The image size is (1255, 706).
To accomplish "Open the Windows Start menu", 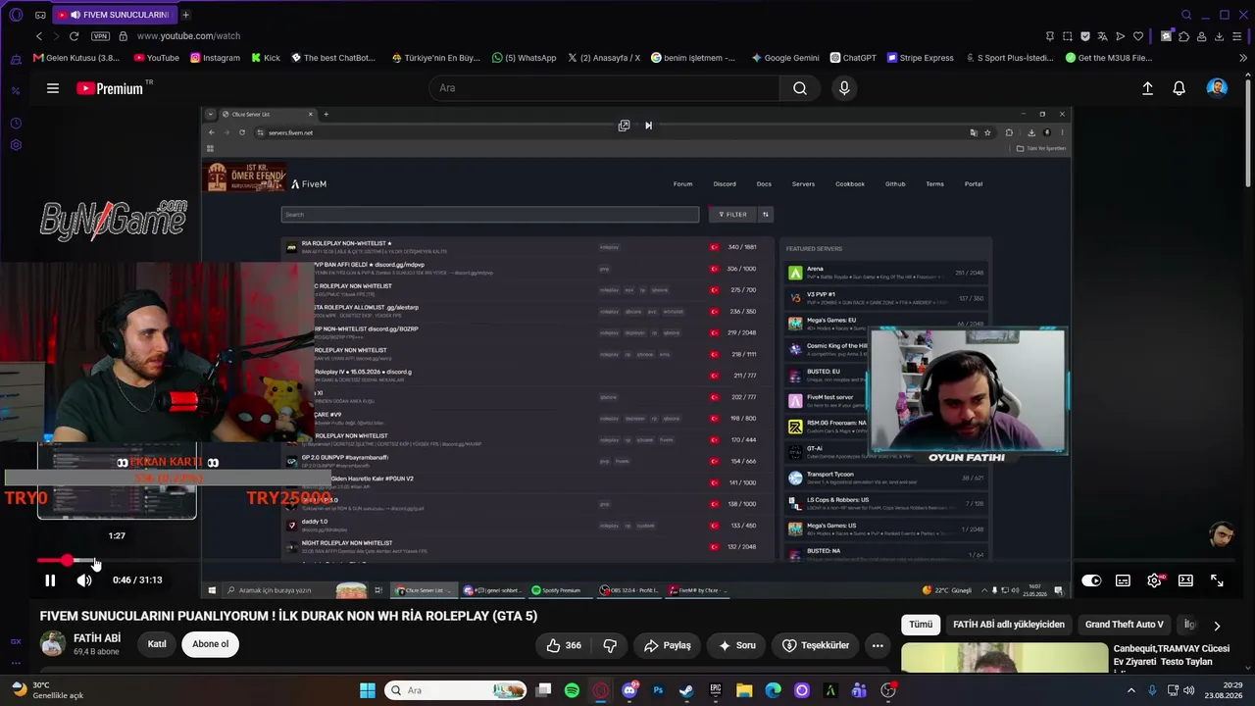I will pos(368,690).
